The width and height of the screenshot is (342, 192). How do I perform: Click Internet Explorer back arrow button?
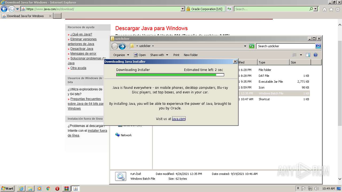click(4, 9)
